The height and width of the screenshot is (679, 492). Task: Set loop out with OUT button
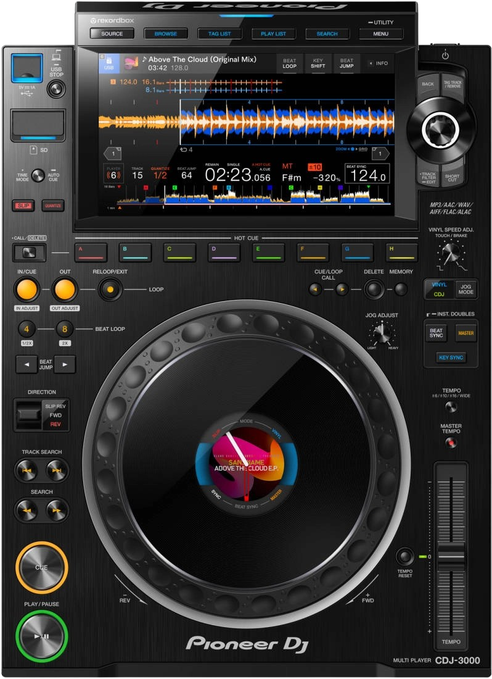click(64, 290)
